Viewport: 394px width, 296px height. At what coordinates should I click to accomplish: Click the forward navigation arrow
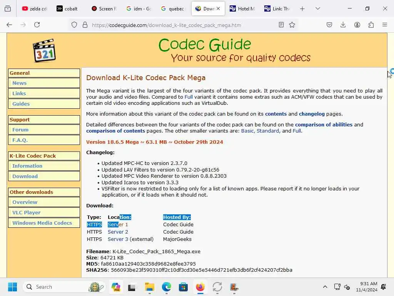point(23,25)
